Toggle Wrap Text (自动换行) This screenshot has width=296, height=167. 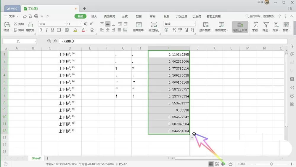(x=154, y=27)
